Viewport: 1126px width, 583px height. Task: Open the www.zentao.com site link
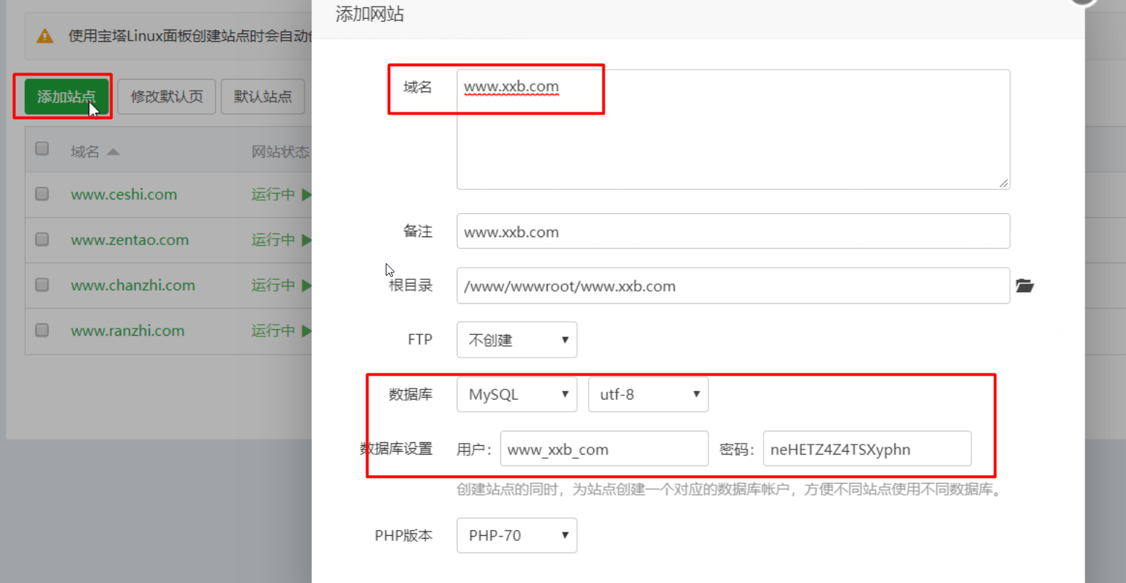click(130, 240)
